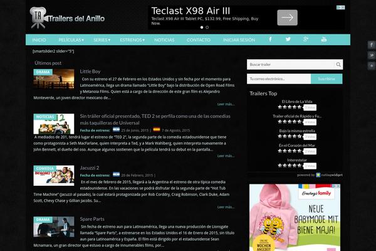
Task: Click the DRAMA tag on the Little Boy thumbnail
Action: [x=43, y=72]
